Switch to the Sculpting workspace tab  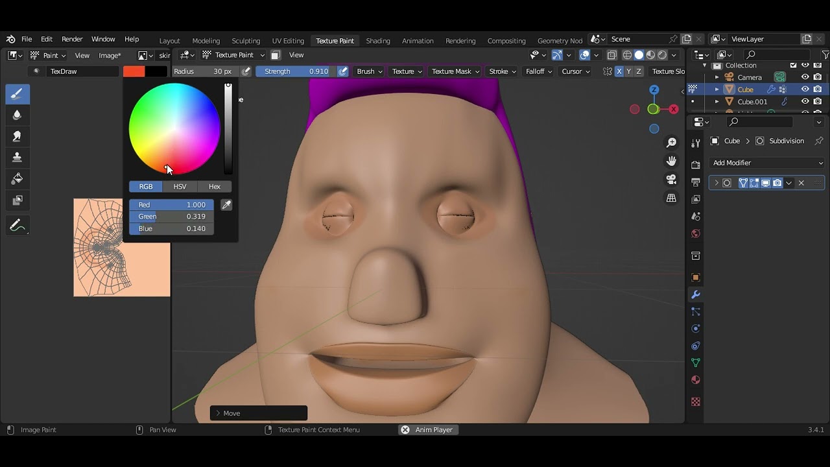point(246,41)
